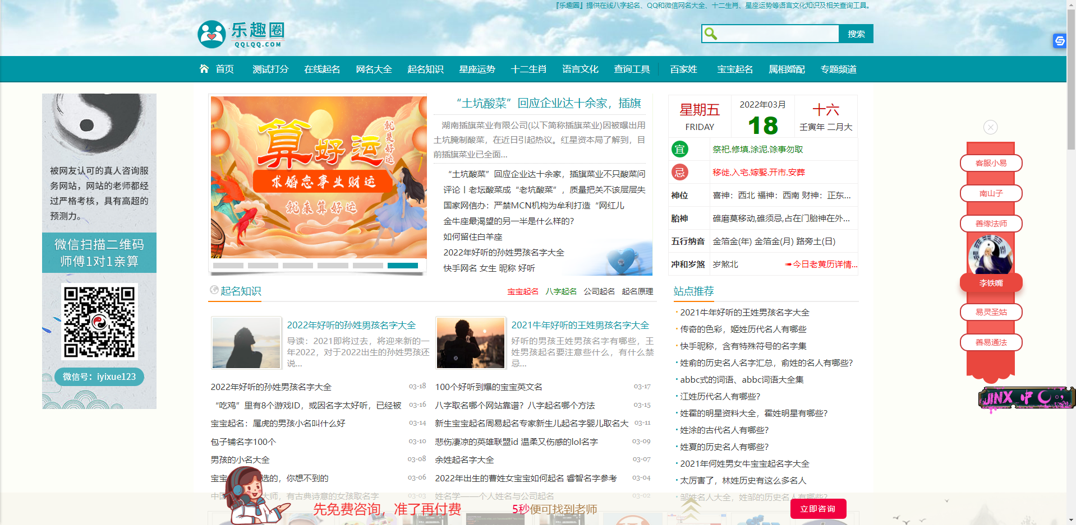Click the search magnifier icon
The width and height of the screenshot is (1076, 525).
click(x=711, y=34)
